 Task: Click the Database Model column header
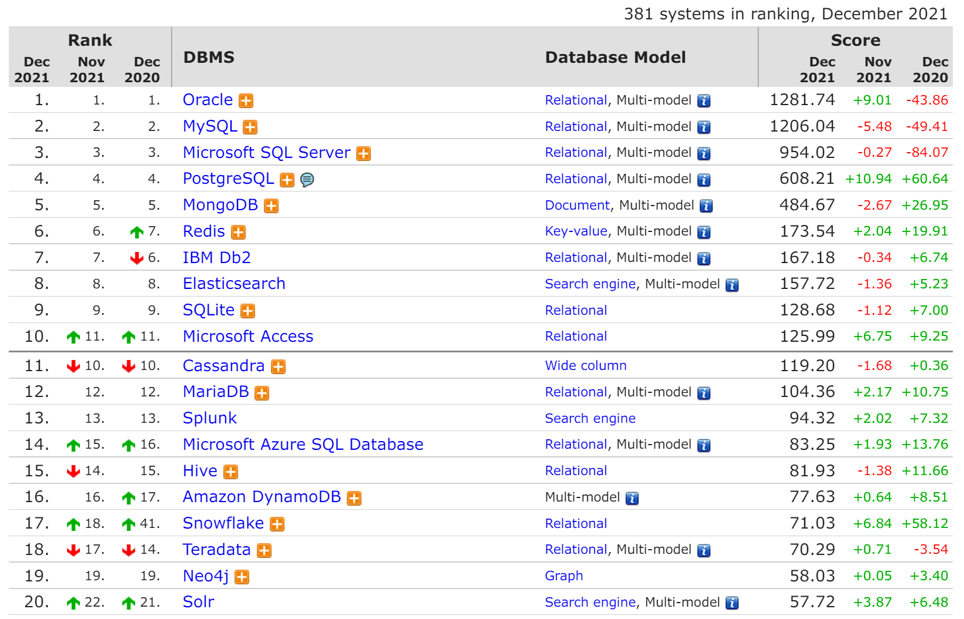click(615, 58)
